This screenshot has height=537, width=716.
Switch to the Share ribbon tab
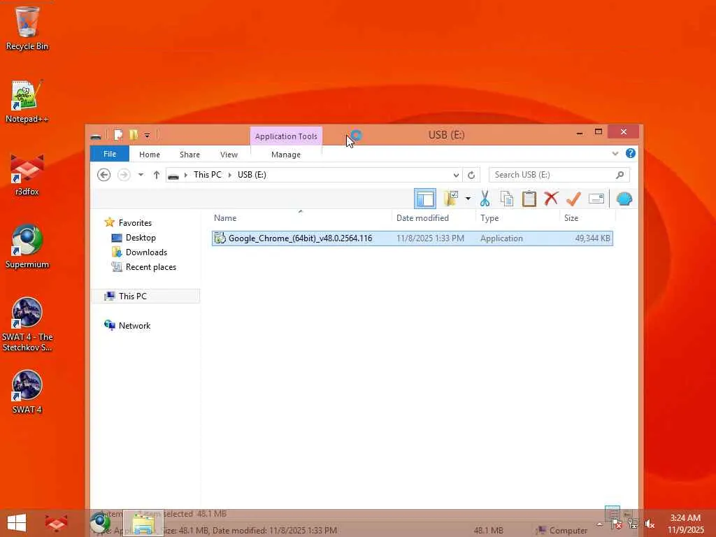click(189, 155)
